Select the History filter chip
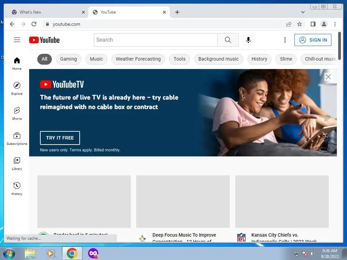The image size is (347, 260). [x=259, y=59]
